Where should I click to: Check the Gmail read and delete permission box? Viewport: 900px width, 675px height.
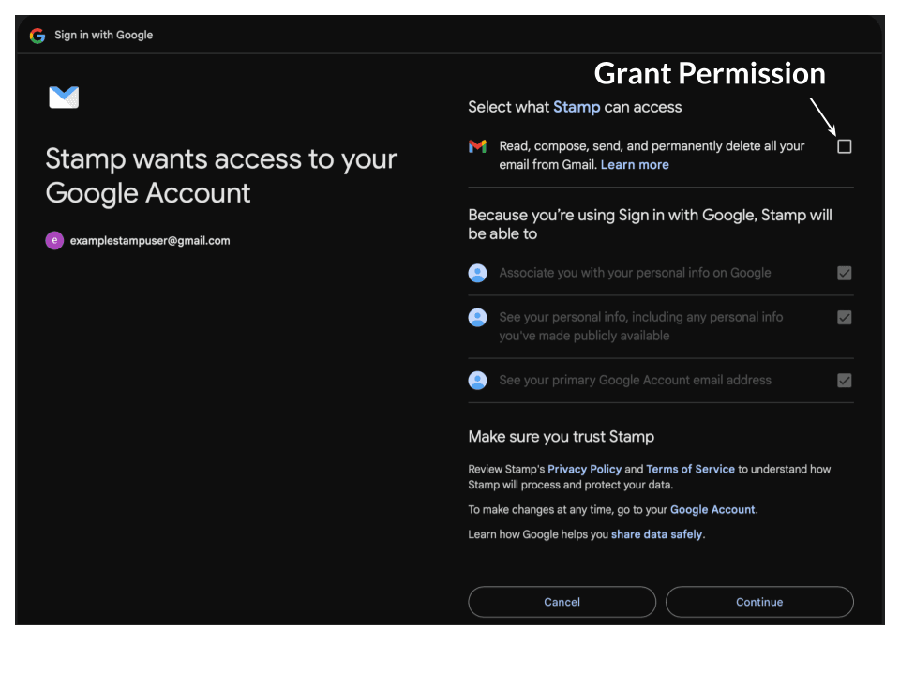pos(845,146)
